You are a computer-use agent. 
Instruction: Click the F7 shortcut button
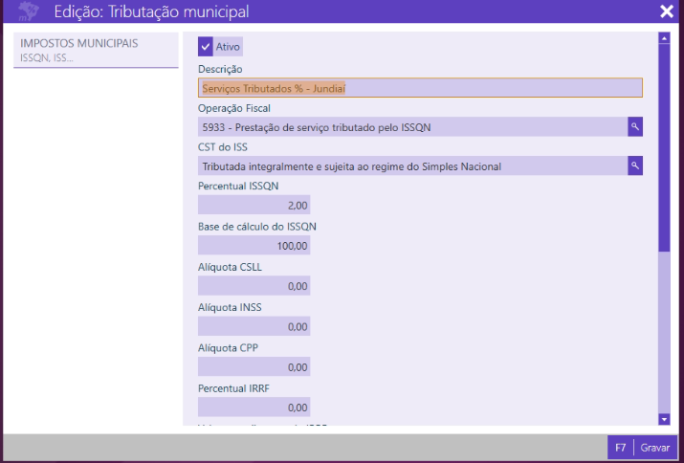pyautogui.click(x=620, y=448)
